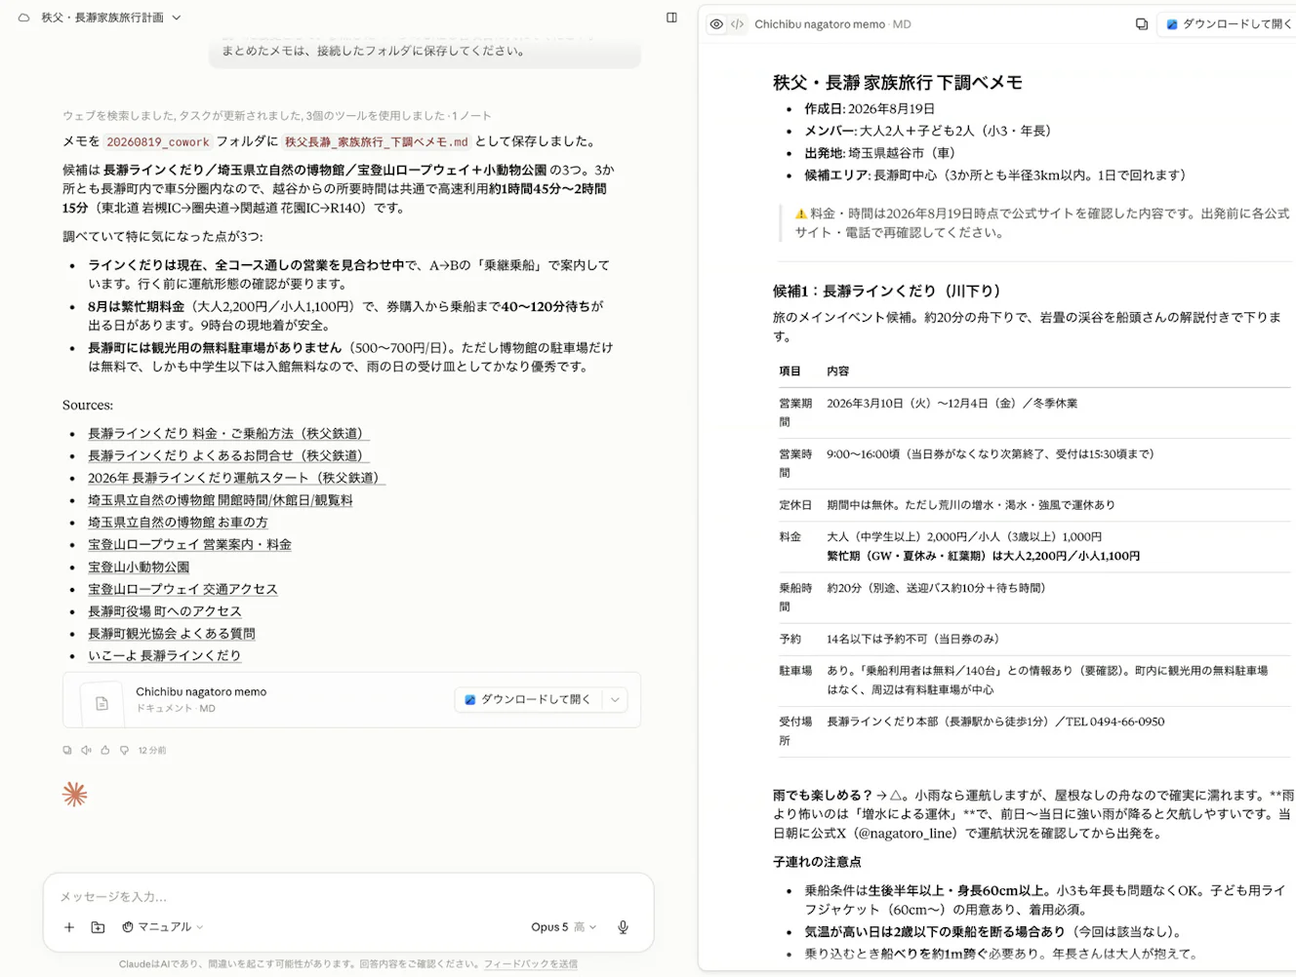The image size is (1296, 977).
Task: Switch the memo panel to preview (eye) view
Action: (x=716, y=24)
